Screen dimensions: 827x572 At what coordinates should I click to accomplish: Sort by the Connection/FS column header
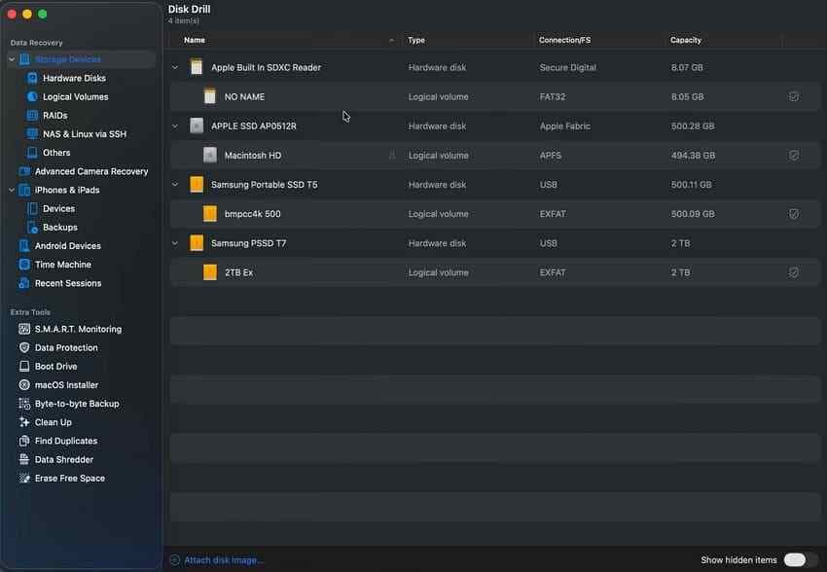coord(565,40)
